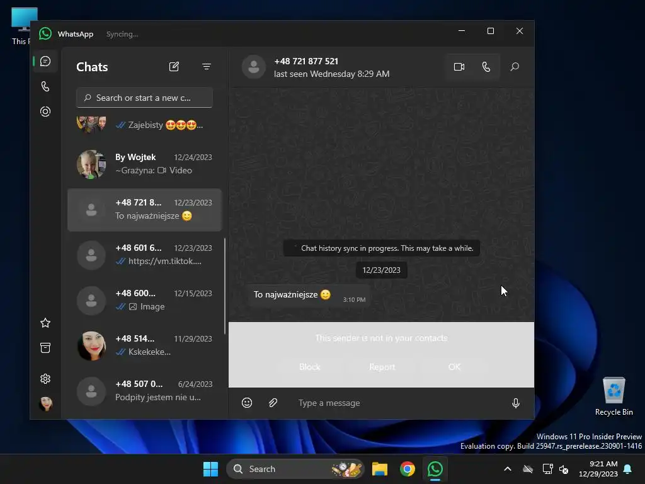Open the Chats tab in the sidebar
The image size is (645, 484).
tap(45, 61)
